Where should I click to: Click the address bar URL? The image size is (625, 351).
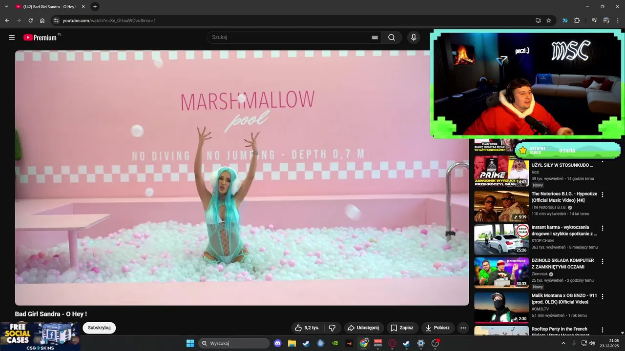tap(109, 20)
